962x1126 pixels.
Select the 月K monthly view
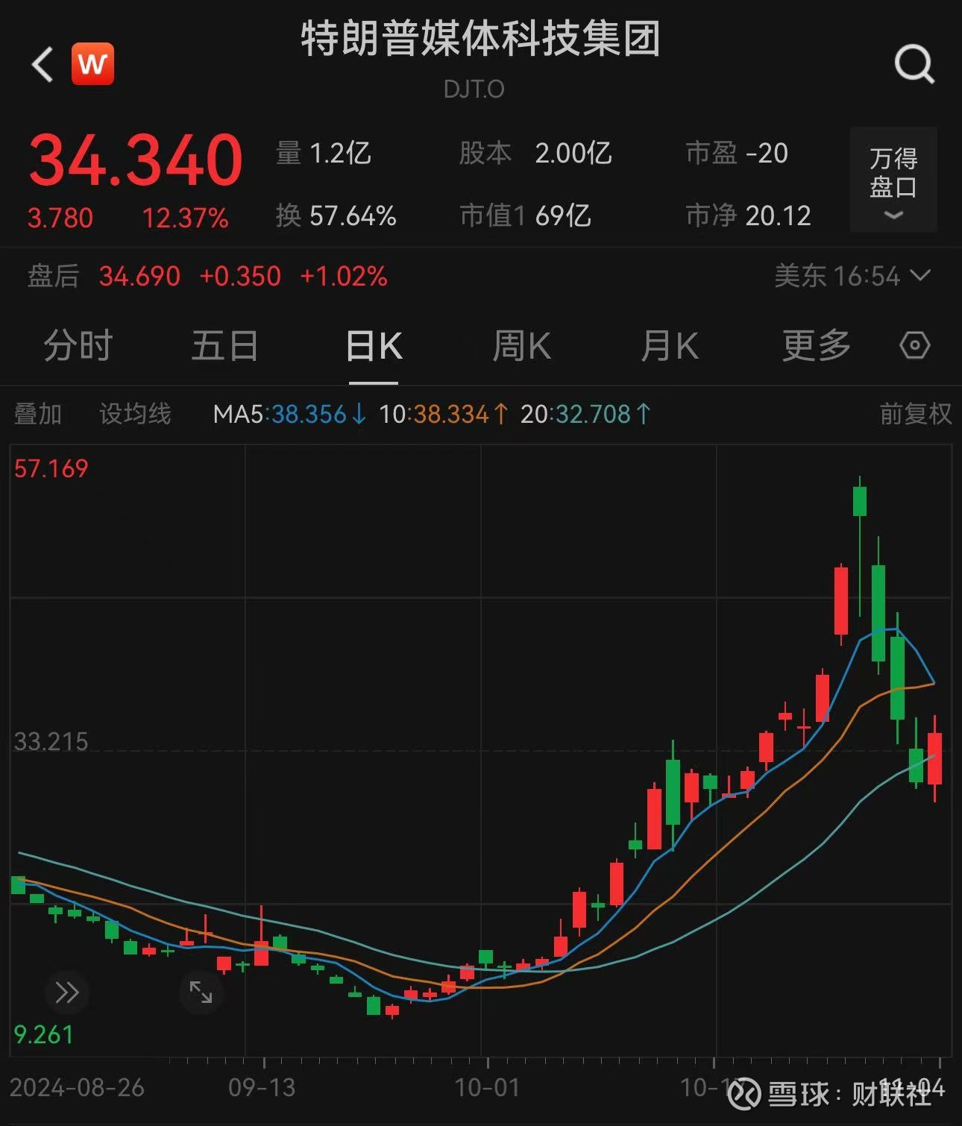[x=669, y=346]
